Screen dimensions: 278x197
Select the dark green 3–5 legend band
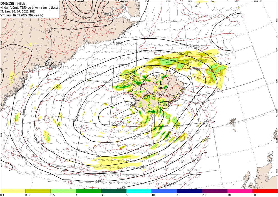pyautogui.click(x=114, y=191)
